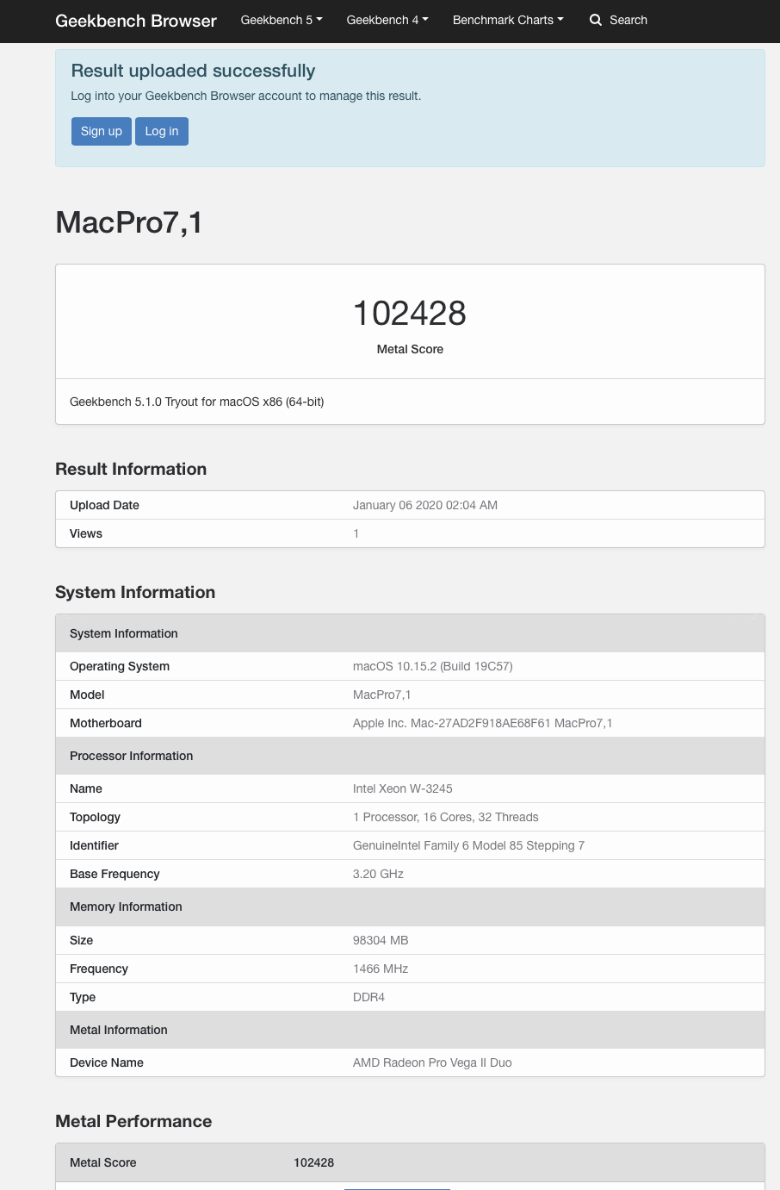Expand the Benchmark Charts dropdown

tap(508, 20)
